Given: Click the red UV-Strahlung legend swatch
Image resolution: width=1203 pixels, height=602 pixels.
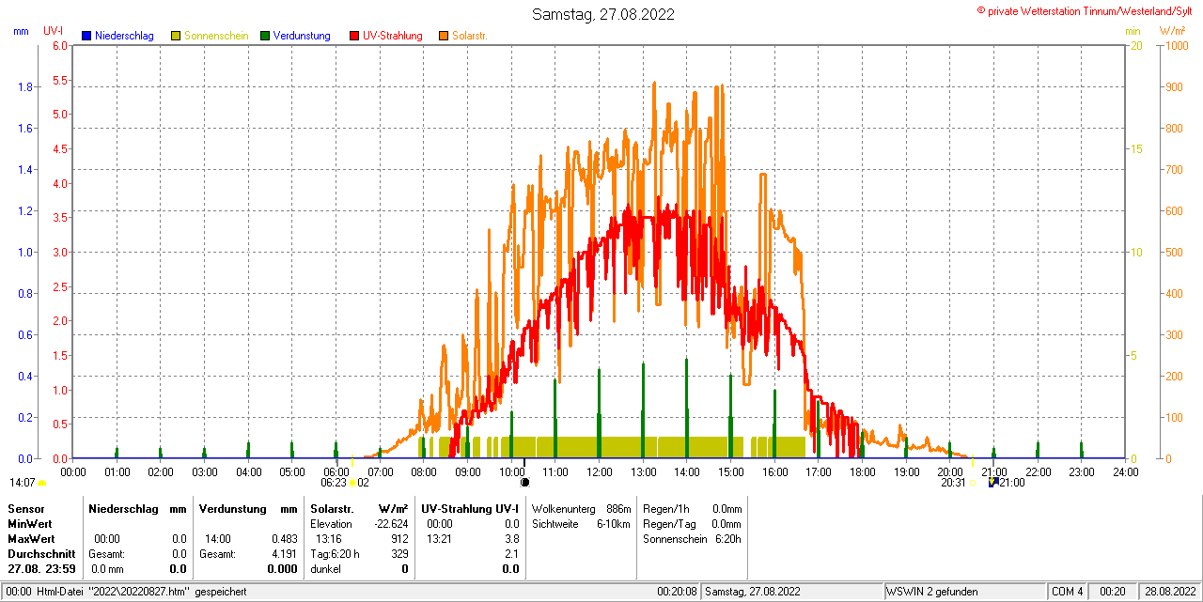Looking at the screenshot, I should [x=354, y=36].
